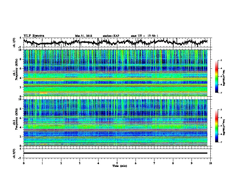This screenshot has width=237, height=183.
Task: Click the ch.2 colorbar log(PSD) label
Action: [224, 127]
